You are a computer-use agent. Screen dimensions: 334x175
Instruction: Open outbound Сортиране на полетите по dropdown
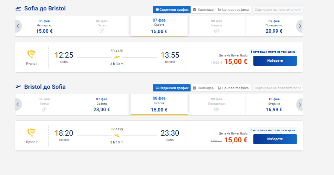click(278, 10)
